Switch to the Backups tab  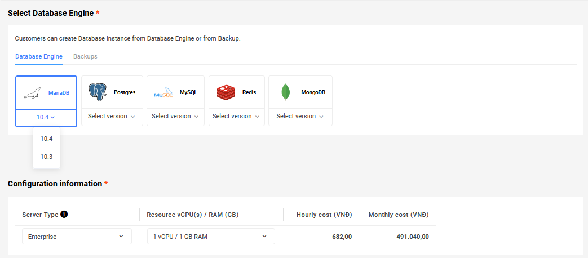point(85,56)
